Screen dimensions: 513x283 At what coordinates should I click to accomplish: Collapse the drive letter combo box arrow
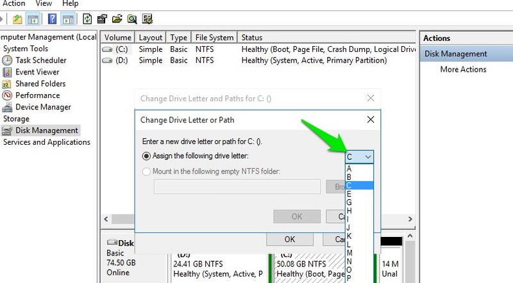(x=368, y=157)
